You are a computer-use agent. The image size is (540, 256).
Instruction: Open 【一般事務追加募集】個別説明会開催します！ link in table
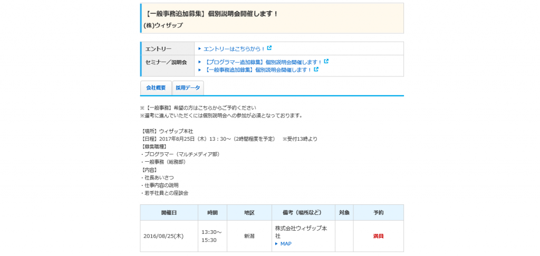(x=258, y=70)
